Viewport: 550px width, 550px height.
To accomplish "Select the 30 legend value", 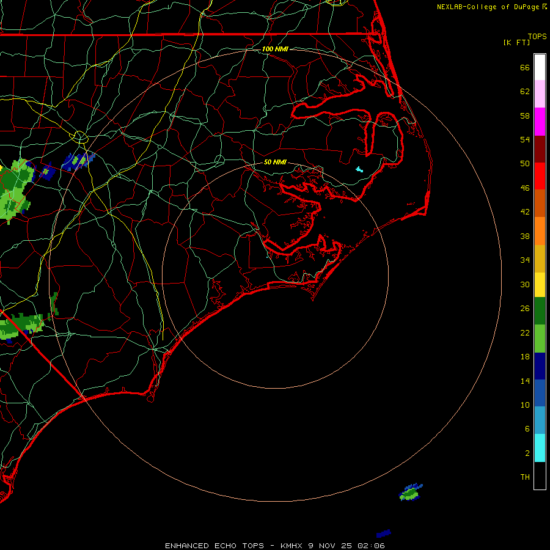I will coord(525,284).
